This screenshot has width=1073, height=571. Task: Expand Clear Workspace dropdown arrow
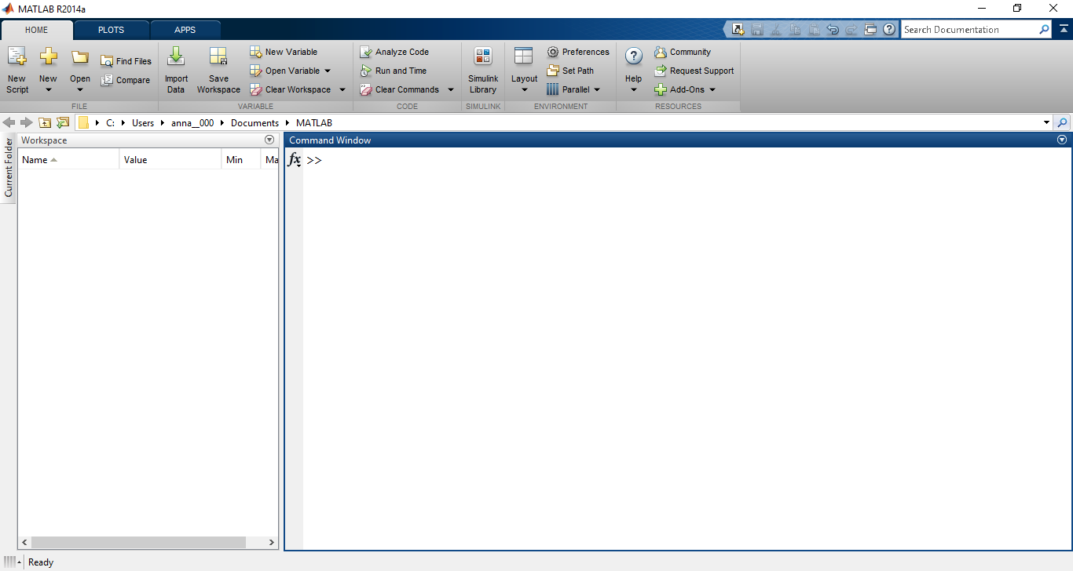click(342, 89)
